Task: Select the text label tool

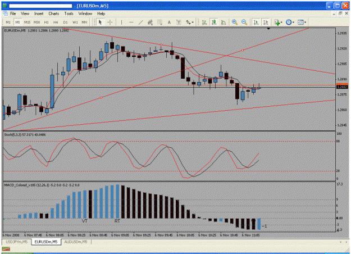Action: click(x=179, y=22)
